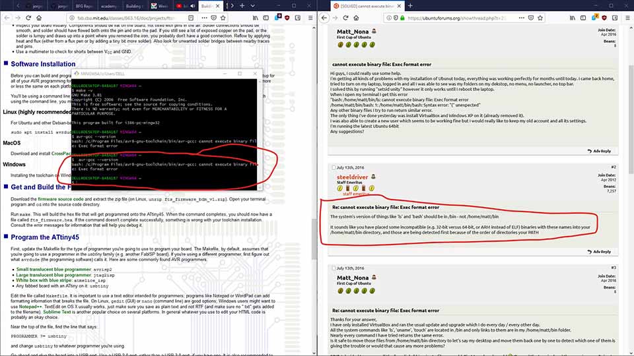
Task: Open Large translucent blue programmer link
Action: (53, 275)
